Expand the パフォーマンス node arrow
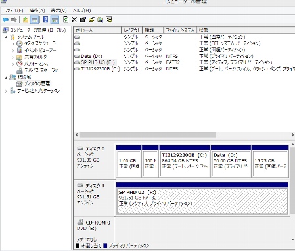The image size is (295, 251). point(13,64)
